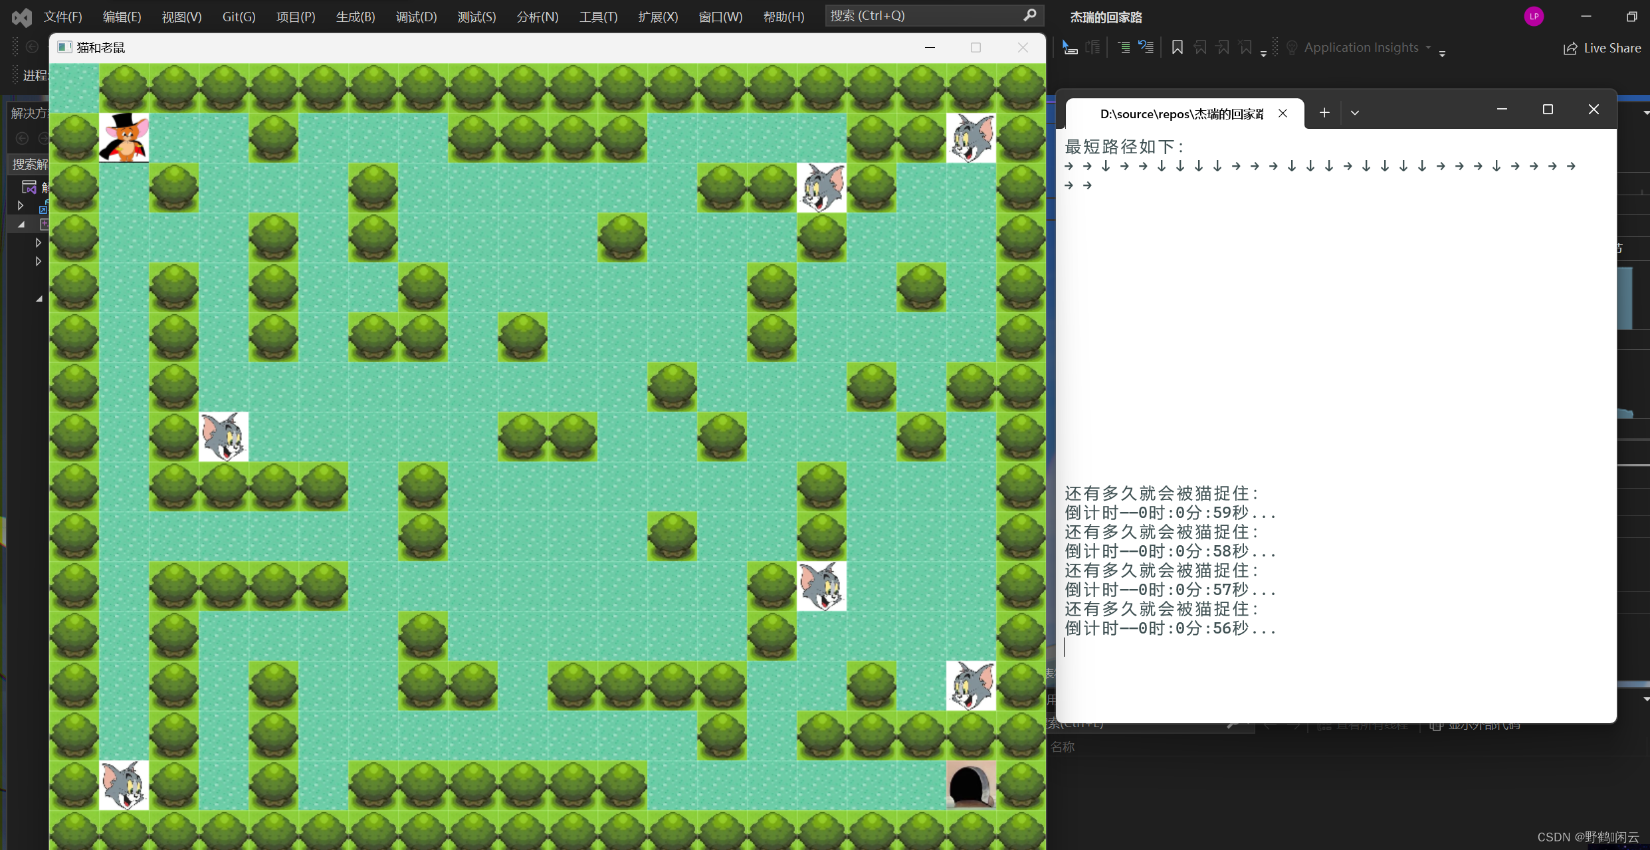This screenshot has height=850, width=1650.
Task: Open the 文件(F) menu
Action: [x=63, y=17]
